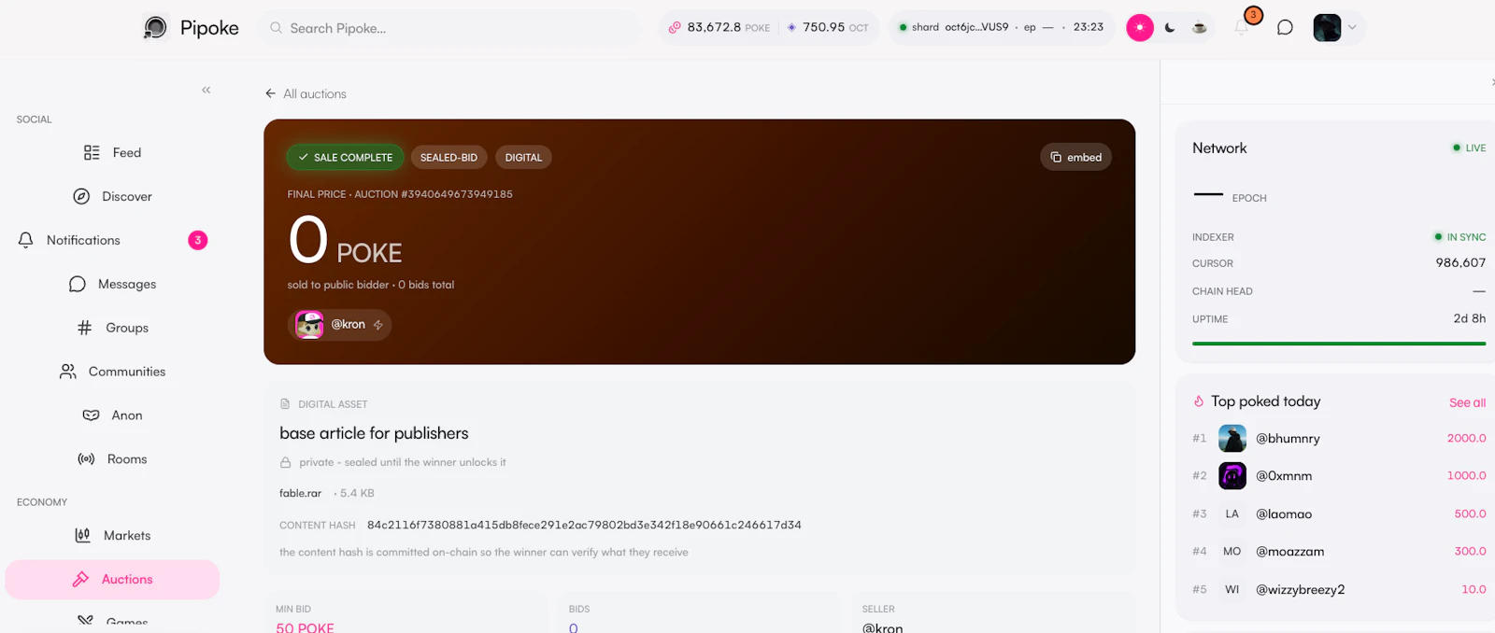Click the Groups hash icon
Image resolution: width=1495 pixels, height=633 pixels.
point(85,329)
